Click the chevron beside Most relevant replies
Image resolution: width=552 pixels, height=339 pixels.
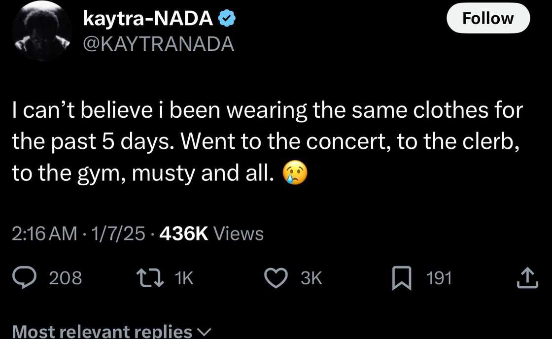point(204,332)
